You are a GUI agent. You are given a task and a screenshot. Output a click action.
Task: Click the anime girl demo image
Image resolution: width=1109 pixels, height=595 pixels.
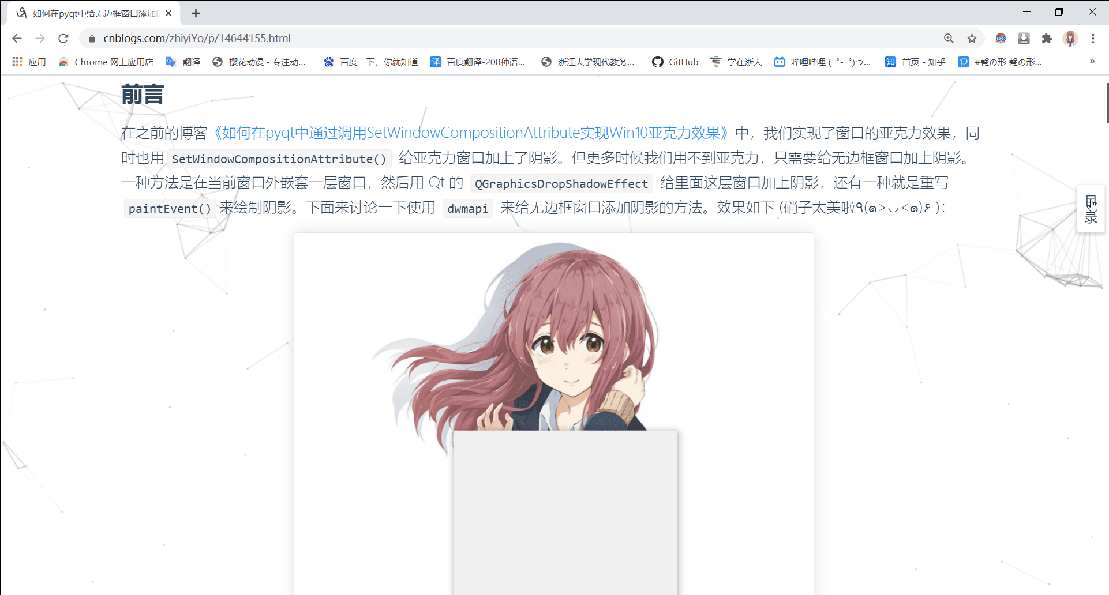coord(554,413)
